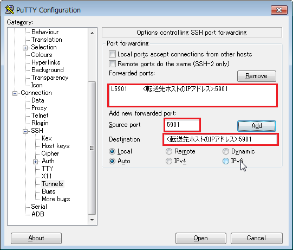Select the IPv4 radio button
293x250 pixels.
pyautogui.click(x=169, y=161)
